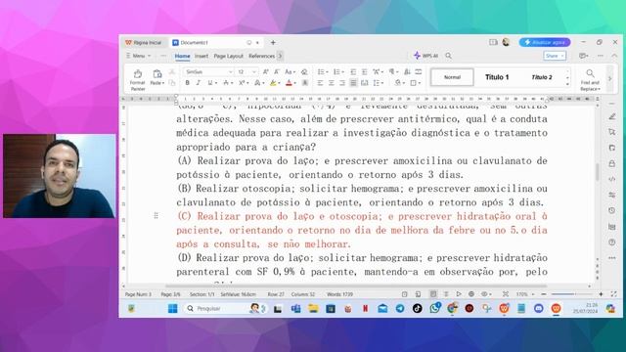The image size is (626, 352).
Task: Toggle underline formatting
Action: [x=210, y=83]
